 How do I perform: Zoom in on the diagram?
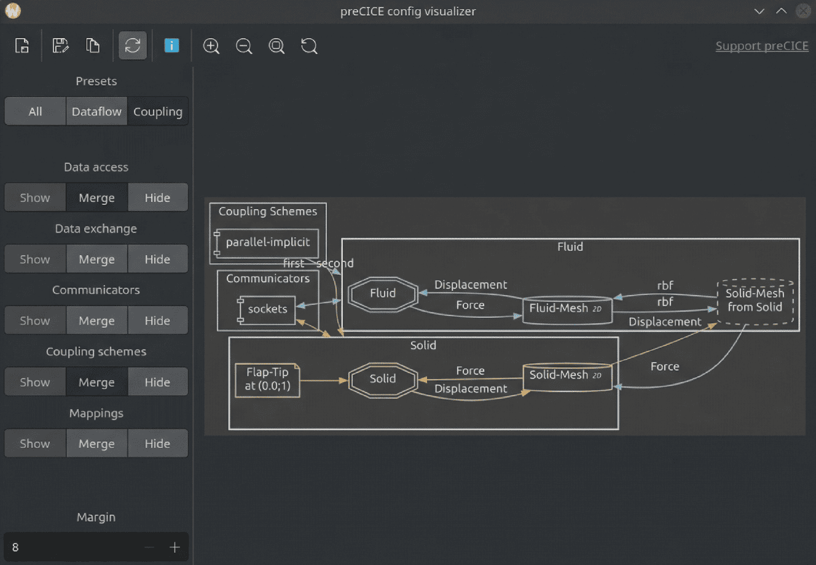click(x=211, y=45)
